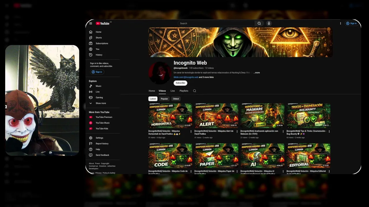Open options for Máquina Paper video
This screenshot has height=207, width=369.
(x=237, y=171)
